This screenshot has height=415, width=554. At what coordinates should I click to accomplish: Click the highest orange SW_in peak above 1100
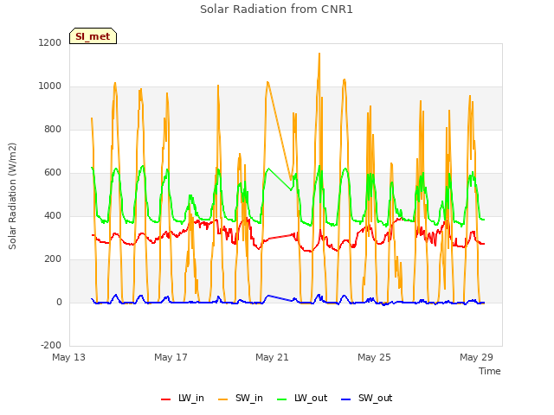pos(319,54)
